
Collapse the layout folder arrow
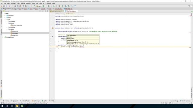click(7, 23)
